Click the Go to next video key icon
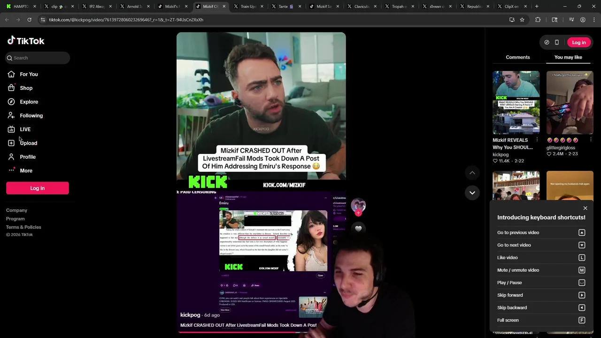The width and height of the screenshot is (601, 338). coord(582,245)
